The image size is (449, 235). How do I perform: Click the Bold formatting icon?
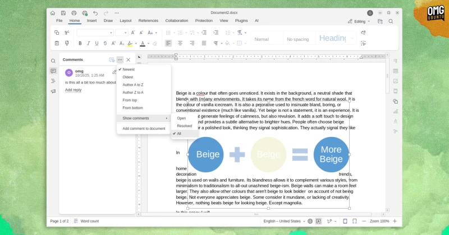click(x=80, y=43)
